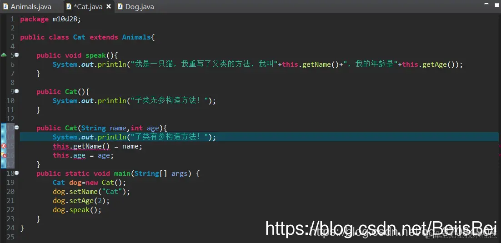Click the 'public Cat(){' constructor line
This screenshot has height=243, width=501.
coord(63,92)
